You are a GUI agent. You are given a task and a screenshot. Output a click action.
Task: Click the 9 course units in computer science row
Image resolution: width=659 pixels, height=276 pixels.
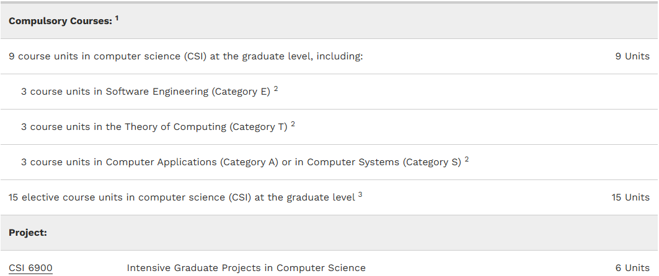click(x=185, y=56)
